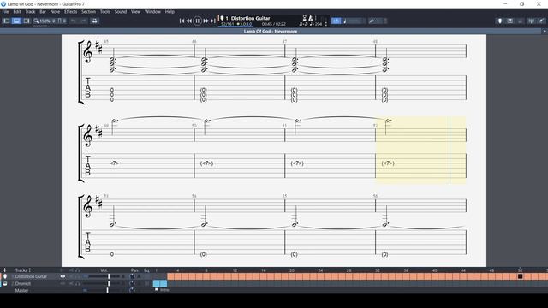Image resolution: width=548 pixels, height=308 pixels.
Task: Open the Section menu
Action: click(88, 11)
